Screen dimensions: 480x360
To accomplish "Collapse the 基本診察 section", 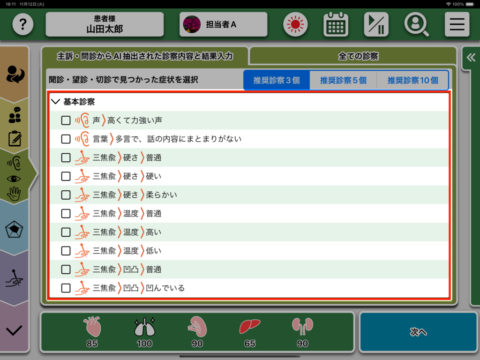I will (56, 102).
